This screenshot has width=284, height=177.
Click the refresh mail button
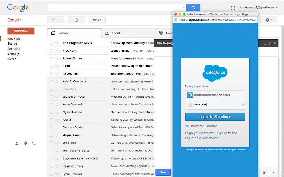(76, 19)
